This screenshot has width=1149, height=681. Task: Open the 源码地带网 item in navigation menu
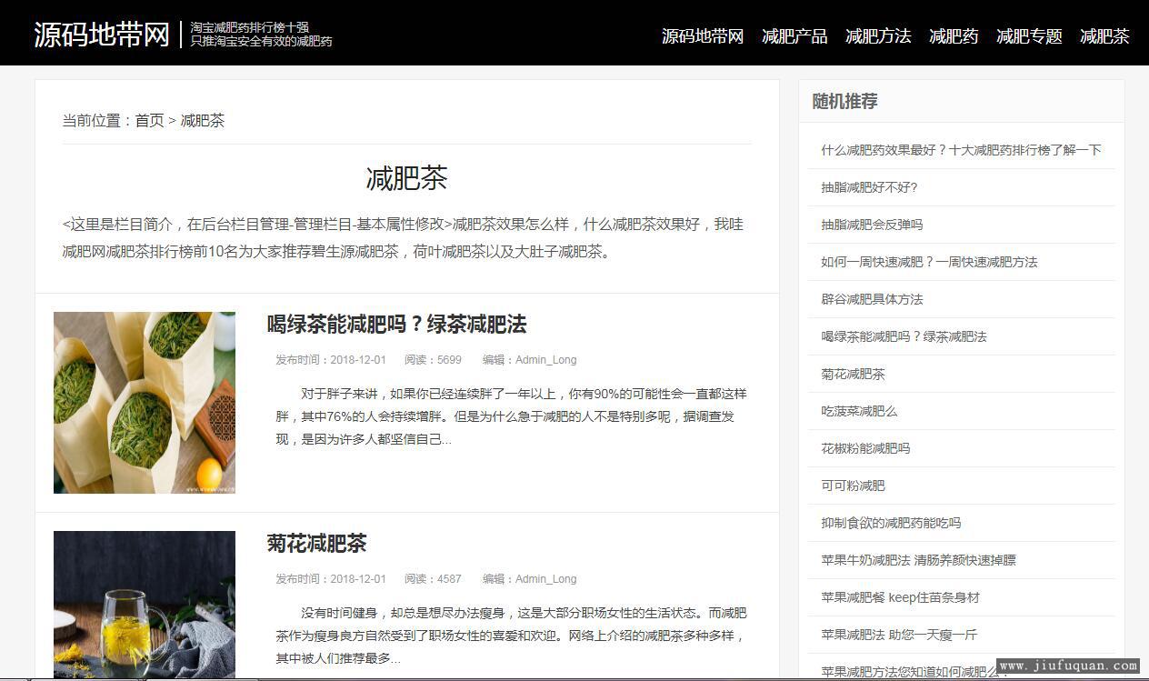pos(703,36)
